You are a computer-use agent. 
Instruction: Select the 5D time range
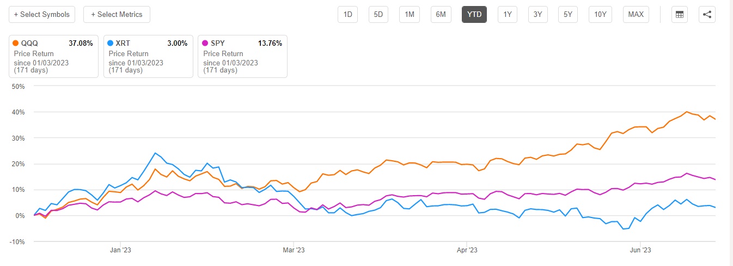pos(377,15)
